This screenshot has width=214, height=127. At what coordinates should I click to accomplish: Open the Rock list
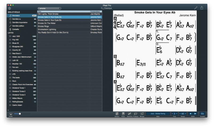22,81
